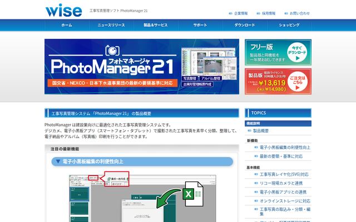Visit the お問い合わせ link
The width and height of the screenshot is (356, 222).
(x=300, y=13)
